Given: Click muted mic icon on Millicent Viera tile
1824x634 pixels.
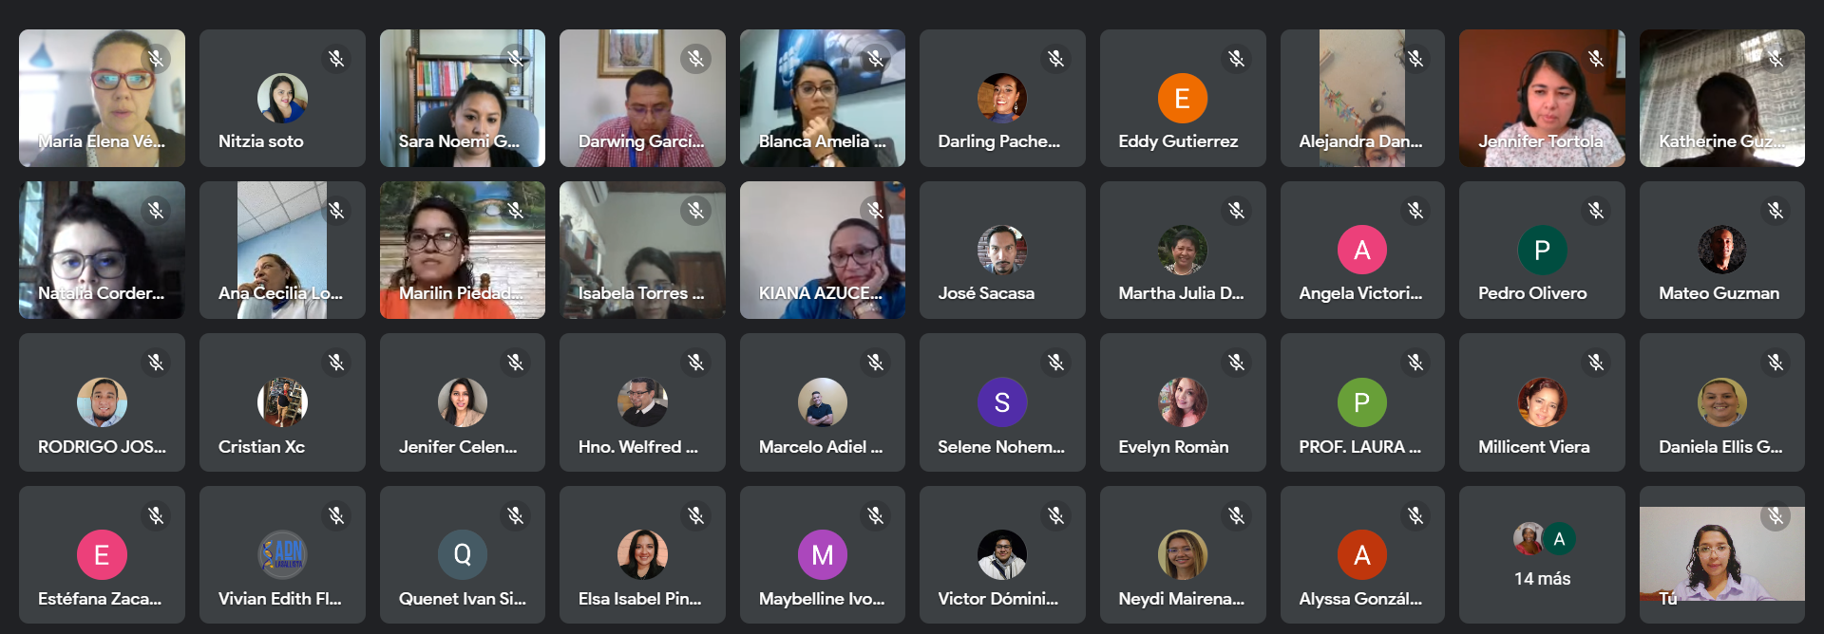Looking at the screenshot, I should click(x=1596, y=363).
